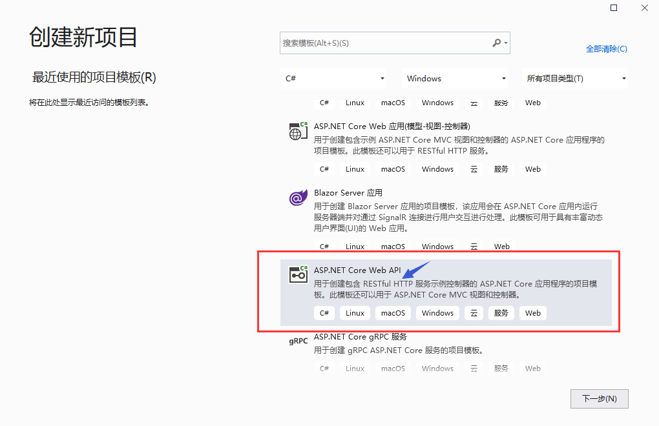Expand search options arrow beside magnifier
659x426 pixels.
[506, 43]
